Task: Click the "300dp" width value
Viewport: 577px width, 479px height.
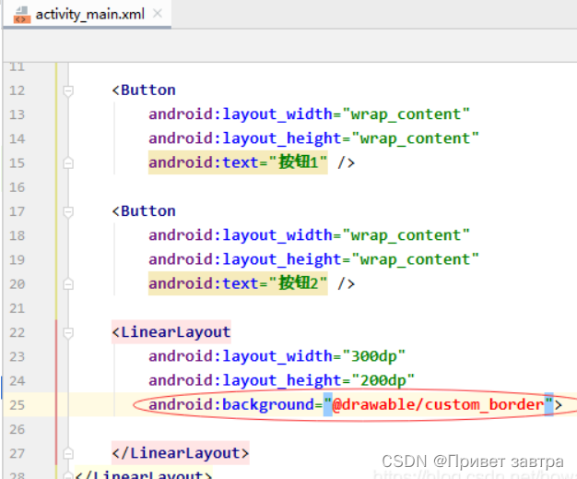Action: click(374, 356)
